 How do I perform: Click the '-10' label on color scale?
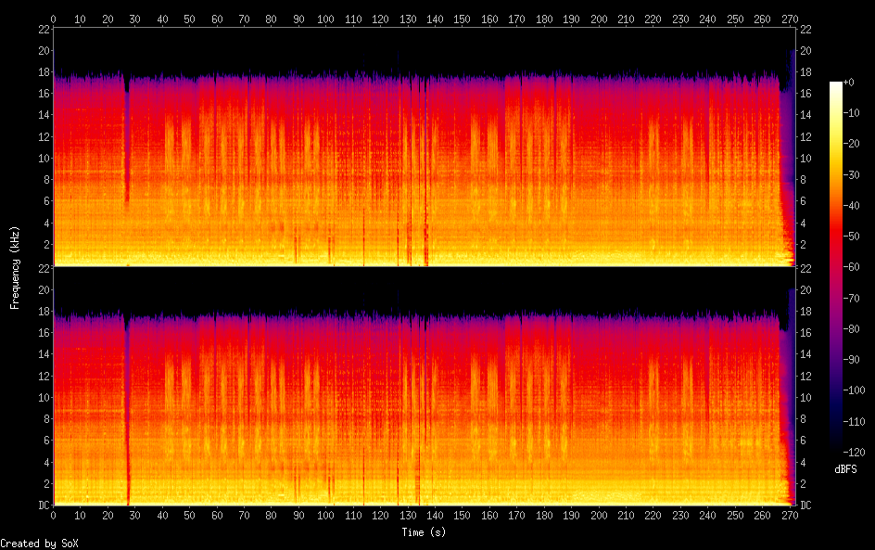pyautogui.click(x=852, y=113)
